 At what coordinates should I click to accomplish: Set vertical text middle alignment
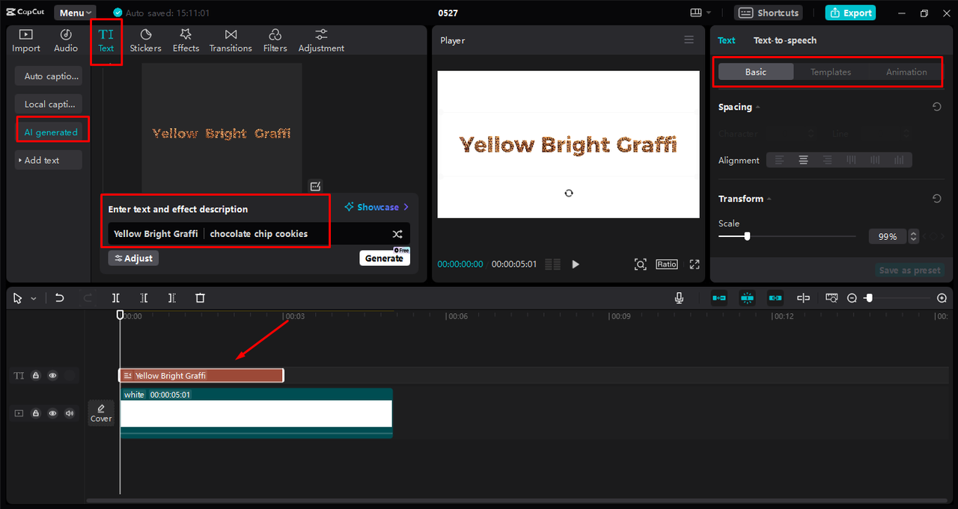875,160
